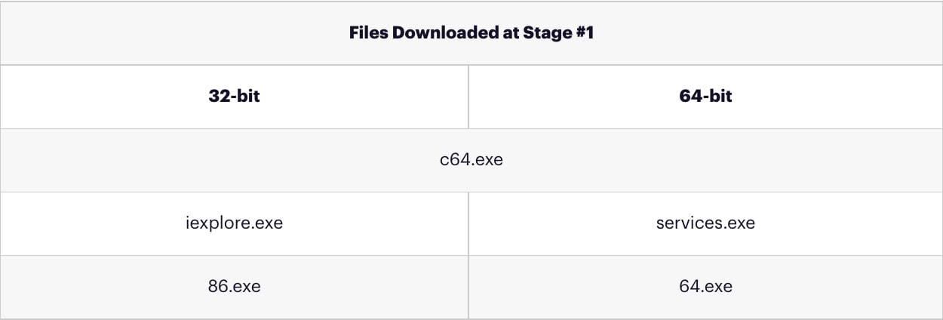The width and height of the screenshot is (943, 320).
Task: Select the services.exe file entry
Action: 705,223
